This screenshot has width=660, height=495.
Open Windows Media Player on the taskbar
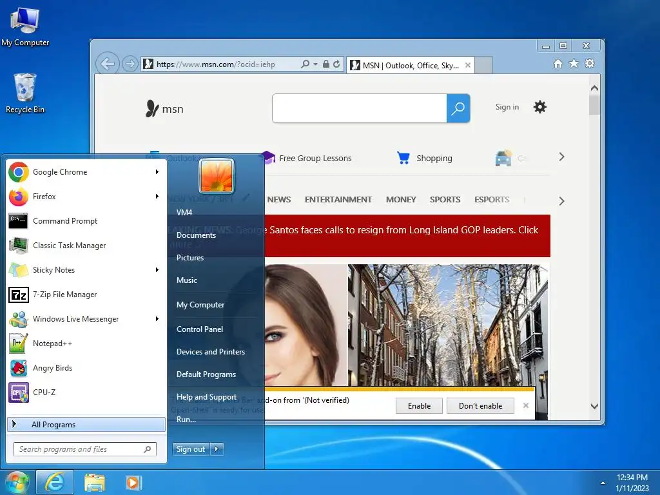coord(133,482)
